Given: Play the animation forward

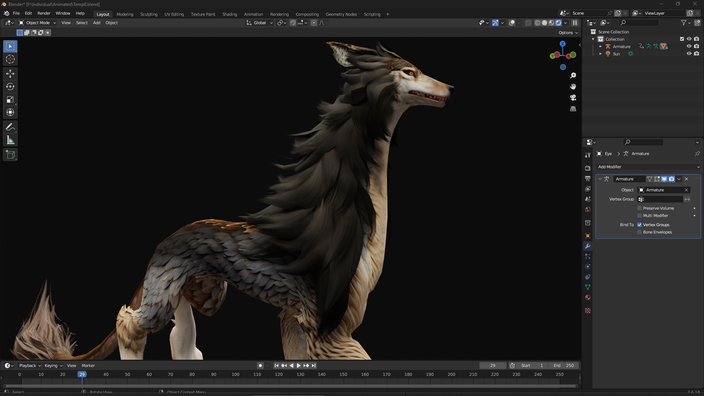Looking at the screenshot, I should [x=298, y=366].
